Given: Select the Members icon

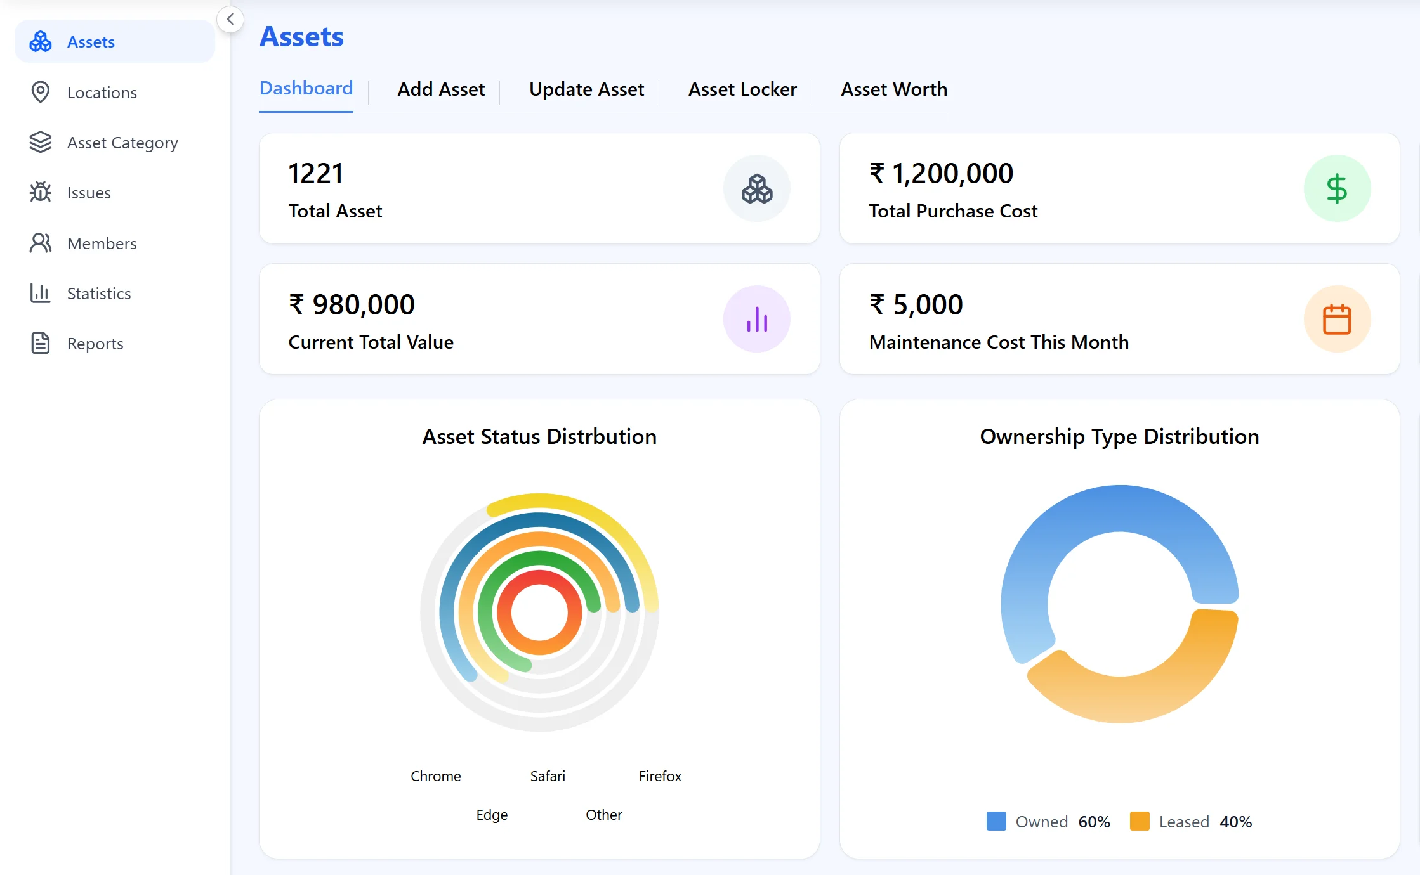Looking at the screenshot, I should point(41,243).
